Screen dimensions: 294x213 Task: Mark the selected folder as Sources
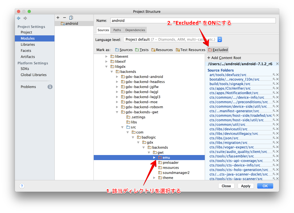124,50
